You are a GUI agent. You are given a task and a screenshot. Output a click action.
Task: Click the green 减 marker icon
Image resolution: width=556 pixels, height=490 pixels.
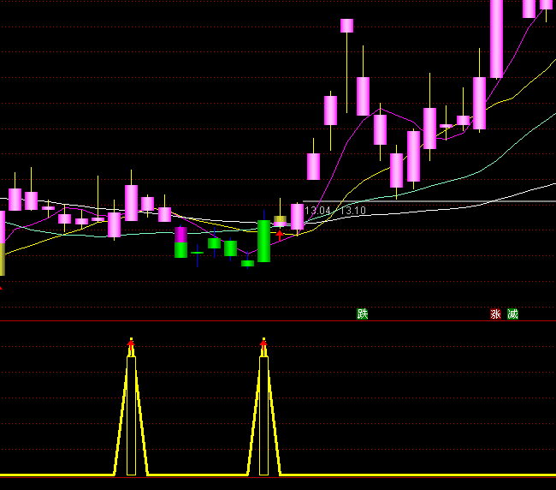click(512, 314)
